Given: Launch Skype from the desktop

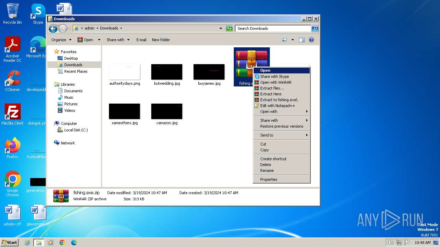Looking at the screenshot, I should [x=38, y=14].
